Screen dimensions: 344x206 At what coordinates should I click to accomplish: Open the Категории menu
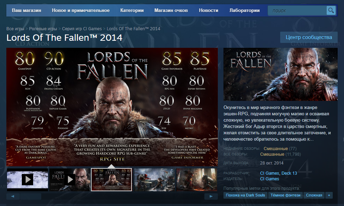[x=132, y=11]
